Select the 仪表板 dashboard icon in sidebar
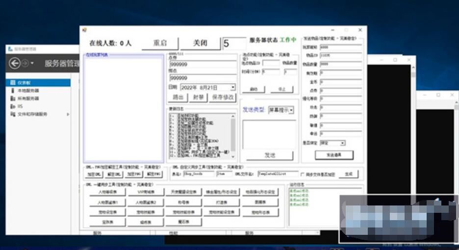 point(13,83)
